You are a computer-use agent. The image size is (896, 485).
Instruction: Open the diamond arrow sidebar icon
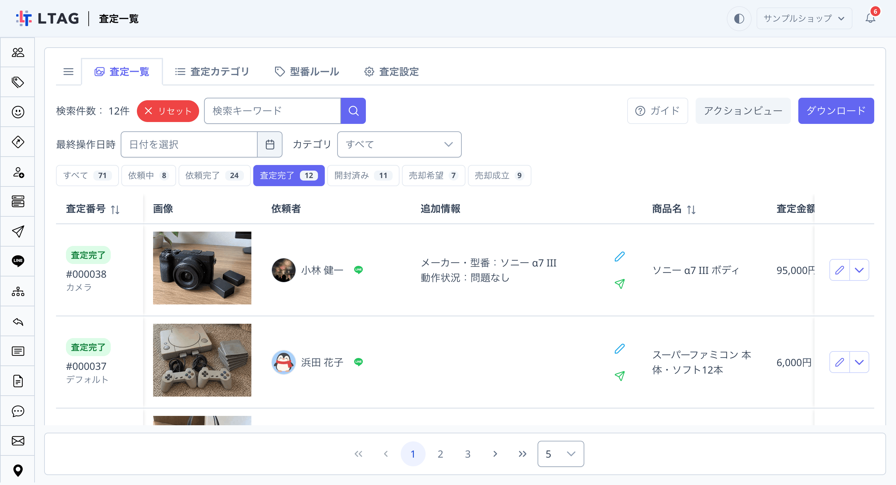18,142
